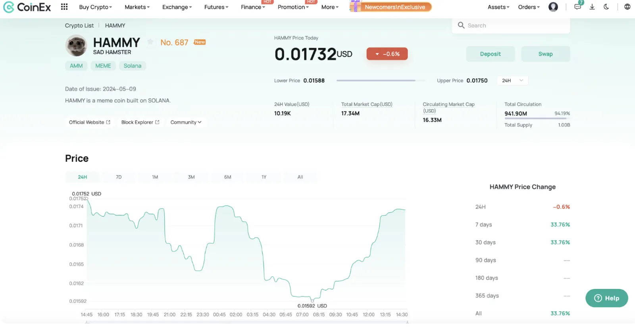The height and width of the screenshot is (329, 635).
Task: Click the Upper Price 0.01750 value
Action: point(477,81)
